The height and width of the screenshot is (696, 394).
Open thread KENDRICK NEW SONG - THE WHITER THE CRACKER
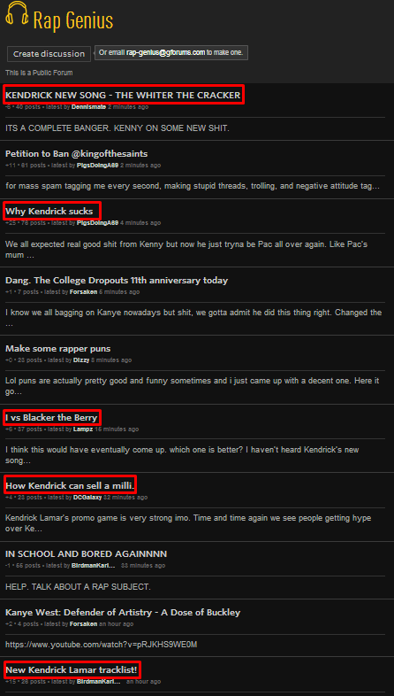pos(123,95)
